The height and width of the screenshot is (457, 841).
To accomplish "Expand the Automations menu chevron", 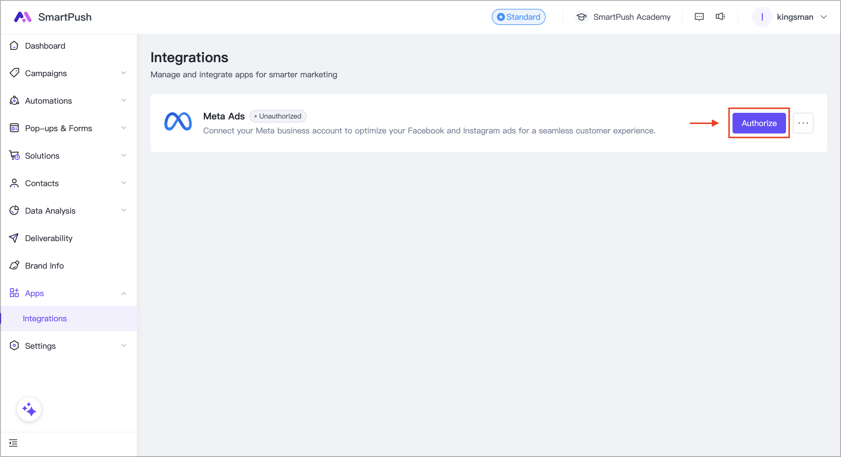I will click(123, 100).
